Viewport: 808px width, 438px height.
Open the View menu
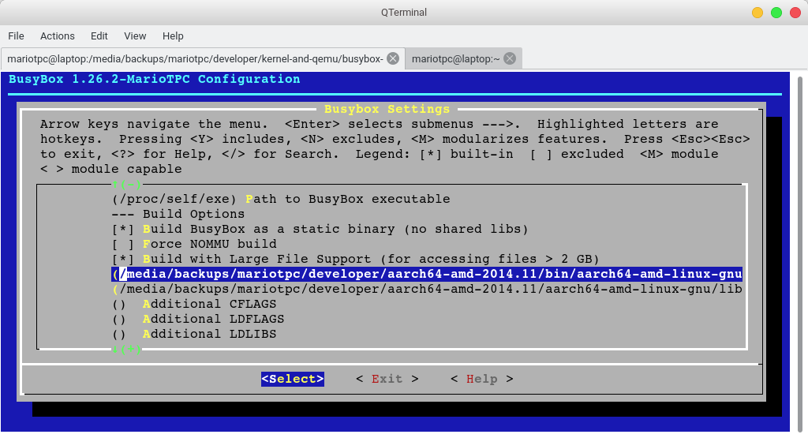[135, 36]
